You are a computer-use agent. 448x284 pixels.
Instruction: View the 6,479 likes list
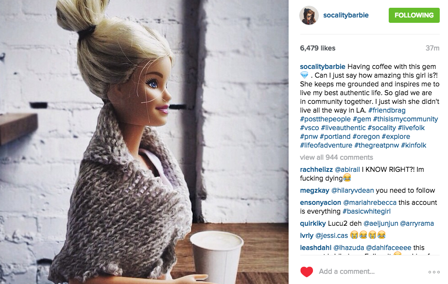pyautogui.click(x=317, y=48)
